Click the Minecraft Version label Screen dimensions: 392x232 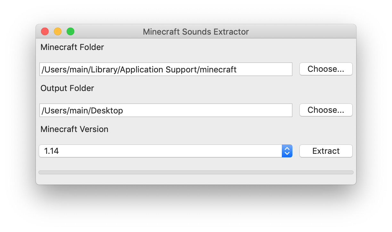(74, 129)
